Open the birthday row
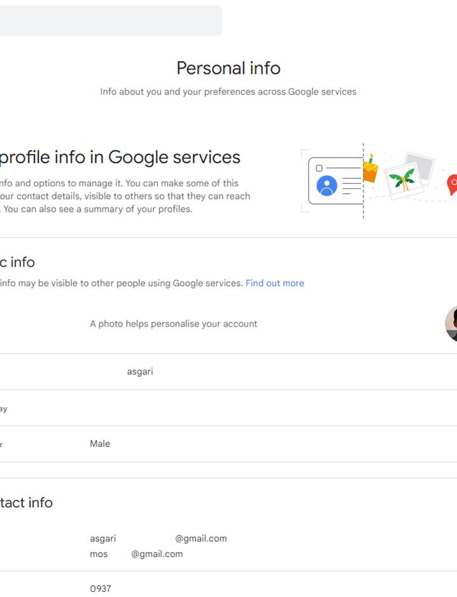The image size is (457, 597). pos(229,408)
